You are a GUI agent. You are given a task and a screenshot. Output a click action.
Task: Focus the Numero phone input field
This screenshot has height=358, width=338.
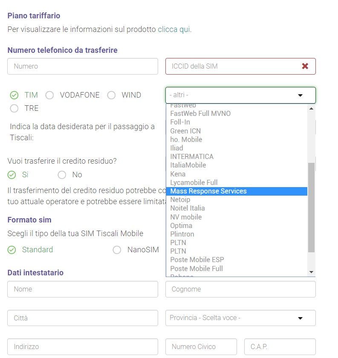pyautogui.click(x=83, y=66)
